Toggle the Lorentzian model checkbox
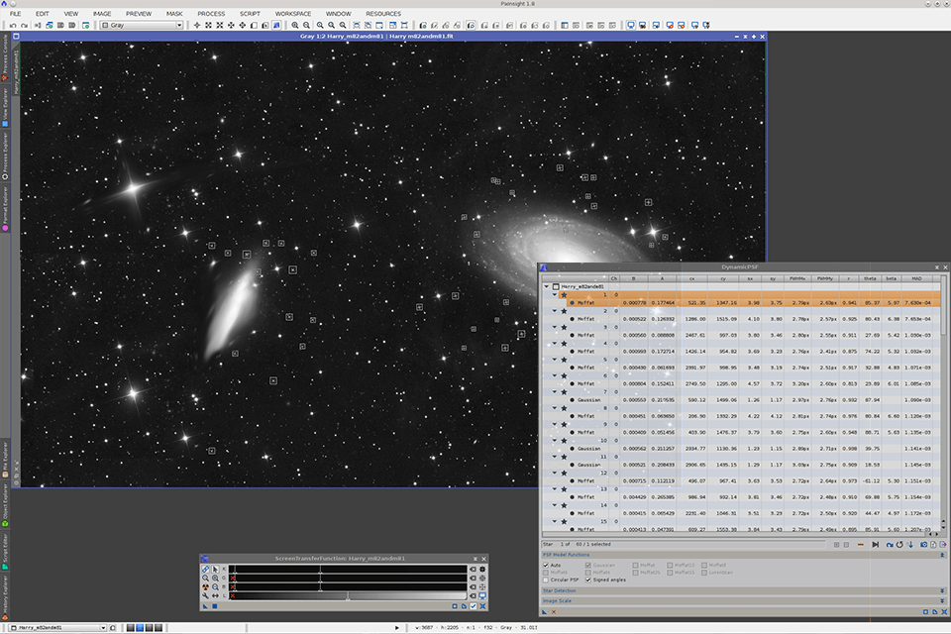The width and height of the screenshot is (951, 634). tap(704, 573)
